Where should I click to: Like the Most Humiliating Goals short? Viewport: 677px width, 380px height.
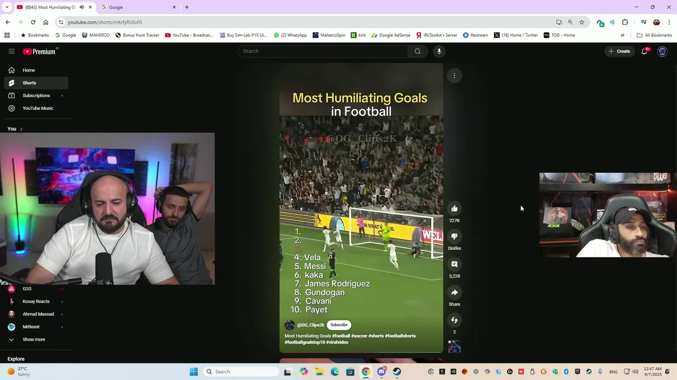click(x=454, y=208)
